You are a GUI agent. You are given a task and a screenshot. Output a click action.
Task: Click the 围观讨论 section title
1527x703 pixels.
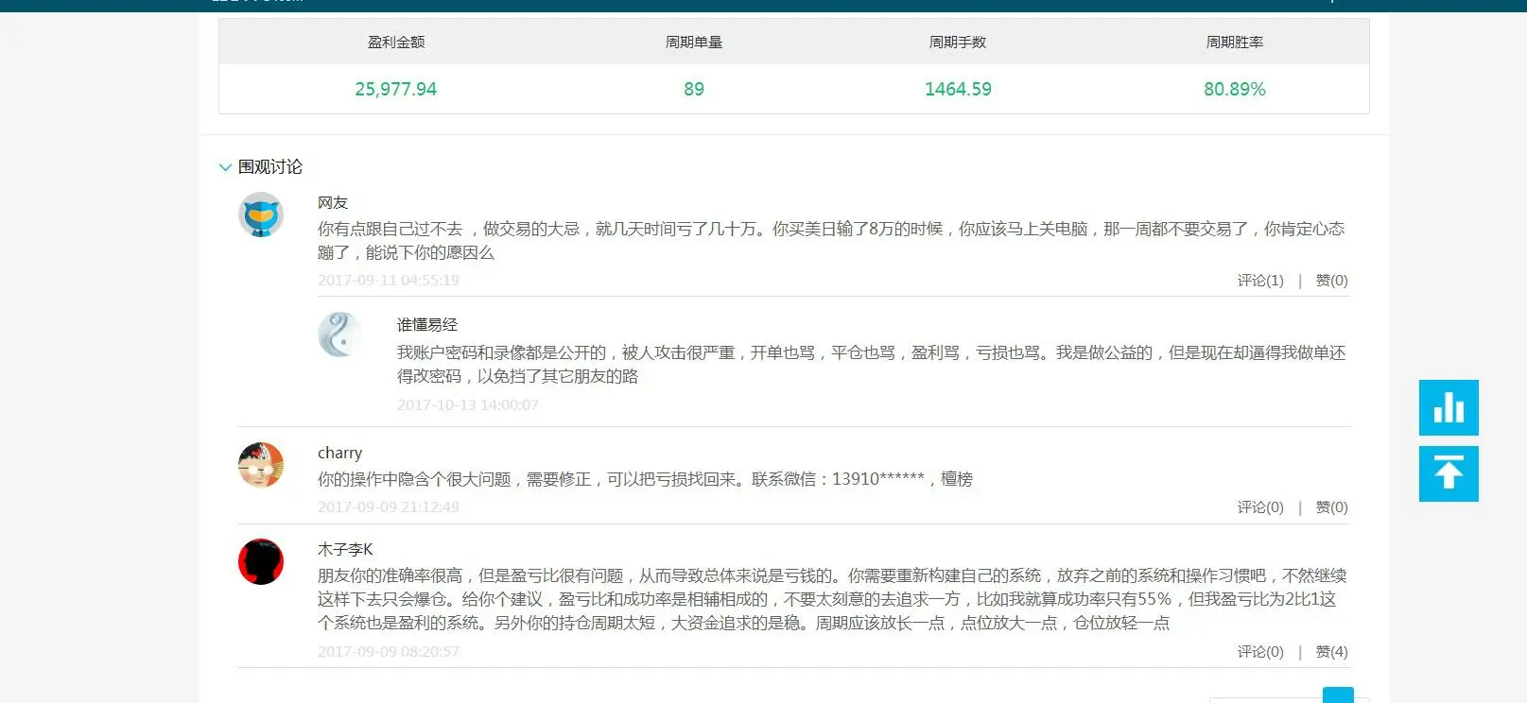270,167
